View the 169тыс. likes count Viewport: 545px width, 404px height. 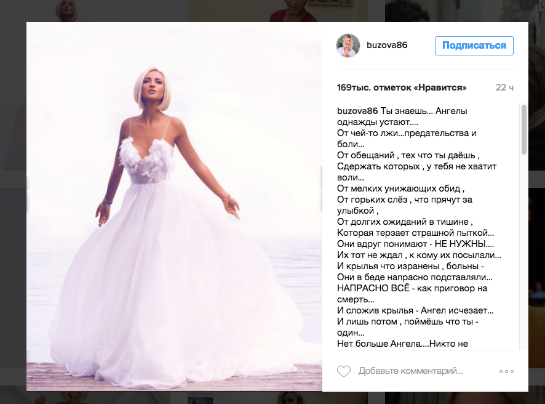click(402, 87)
